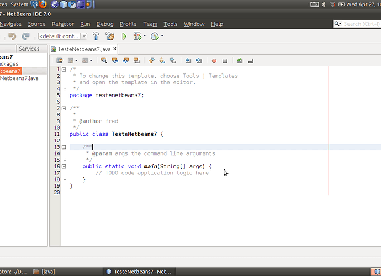Screen dimensions: 381x276
Task: Open the blue cube launcher in top panel
Action: tap(64, 4)
